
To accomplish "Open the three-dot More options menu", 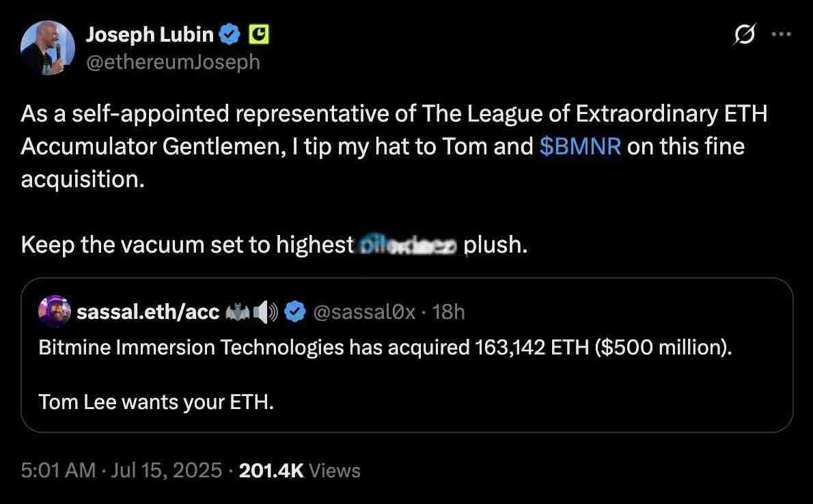I will pyautogui.click(x=781, y=34).
